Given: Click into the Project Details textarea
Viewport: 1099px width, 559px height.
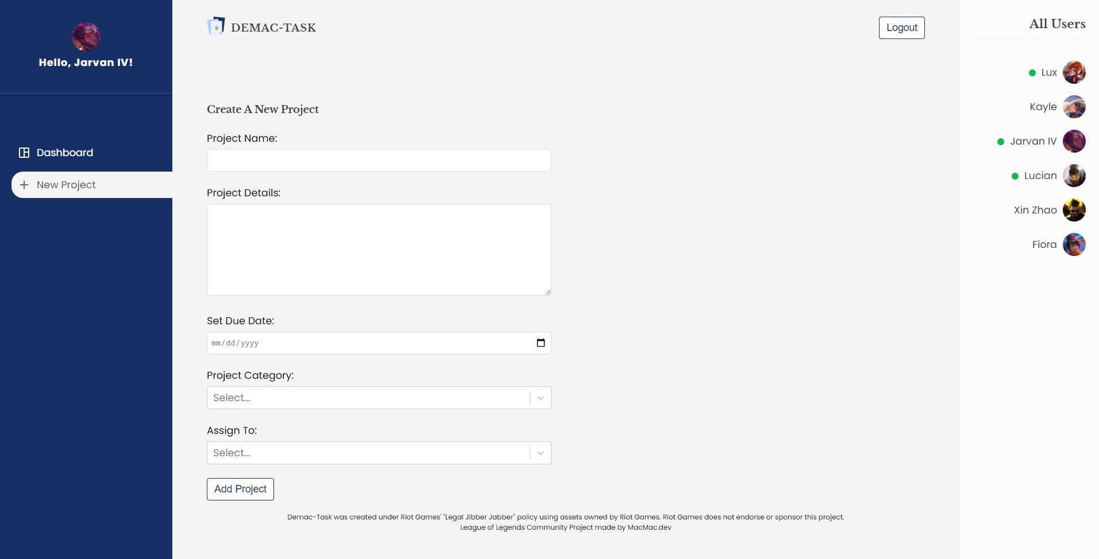Looking at the screenshot, I should (379, 250).
